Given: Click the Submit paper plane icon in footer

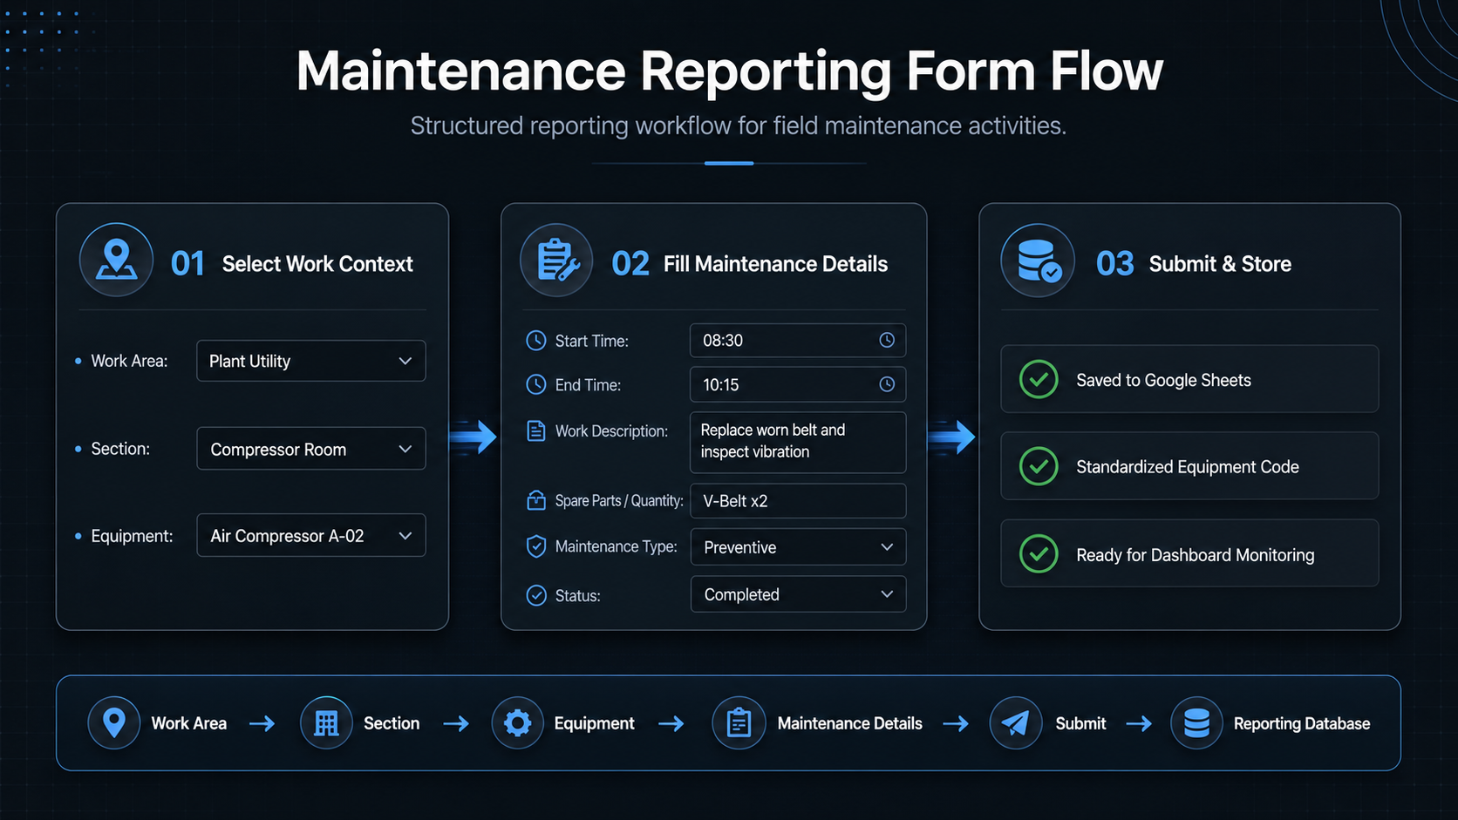Looking at the screenshot, I should 1016,722.
